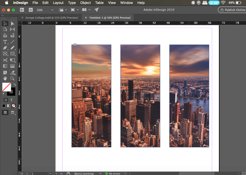Select the Line tool
This screenshot has width=246, height=175.
point(12,42)
